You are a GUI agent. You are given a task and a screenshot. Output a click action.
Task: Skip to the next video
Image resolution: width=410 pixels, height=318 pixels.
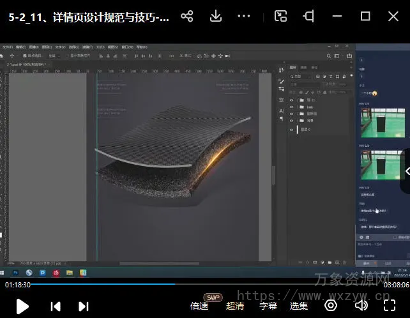[83, 306]
